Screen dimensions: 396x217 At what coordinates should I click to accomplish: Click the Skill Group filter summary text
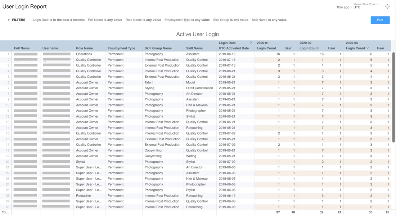tap(230, 20)
